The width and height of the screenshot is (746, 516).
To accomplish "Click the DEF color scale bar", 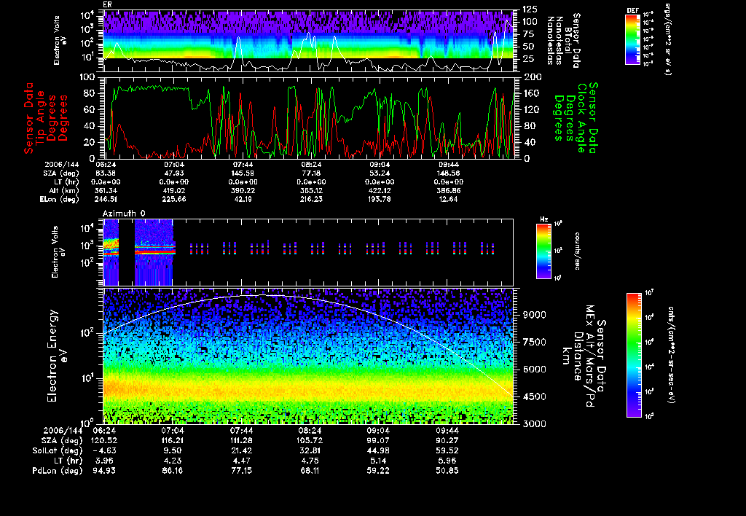I will point(632,40).
